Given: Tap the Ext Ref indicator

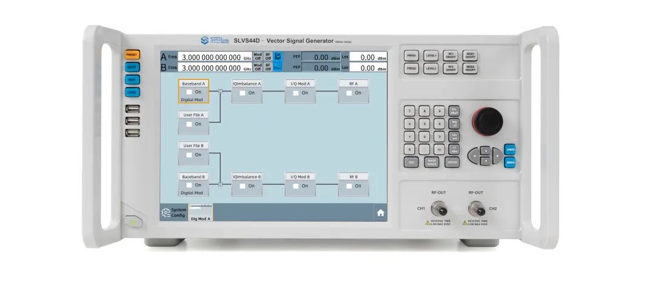Looking at the screenshot, I should [278, 57].
